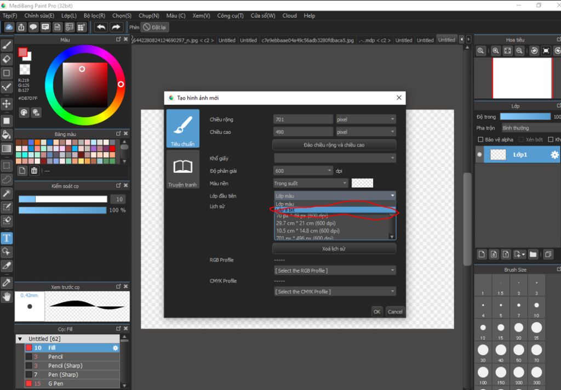Click the Chiều cao height input field

[303, 132]
